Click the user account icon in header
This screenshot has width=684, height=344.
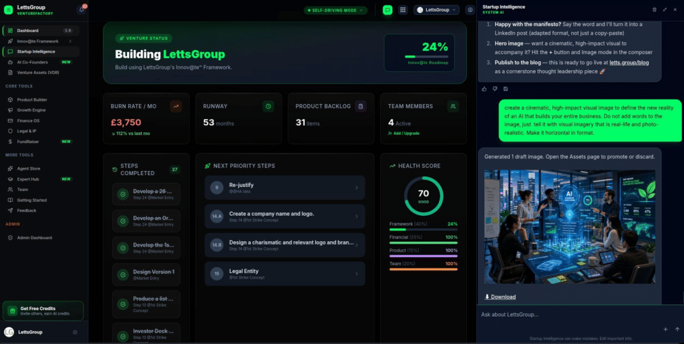(470, 9)
